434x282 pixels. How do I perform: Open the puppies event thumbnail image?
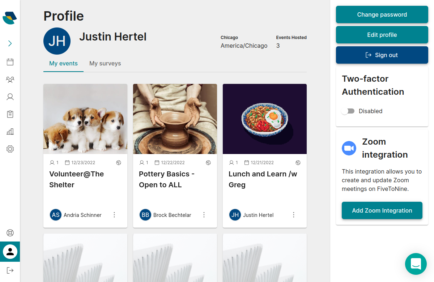click(85, 119)
